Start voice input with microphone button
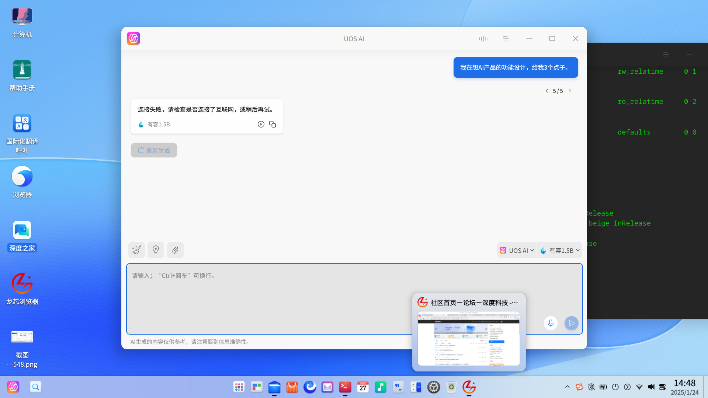The width and height of the screenshot is (708, 398). (551, 323)
